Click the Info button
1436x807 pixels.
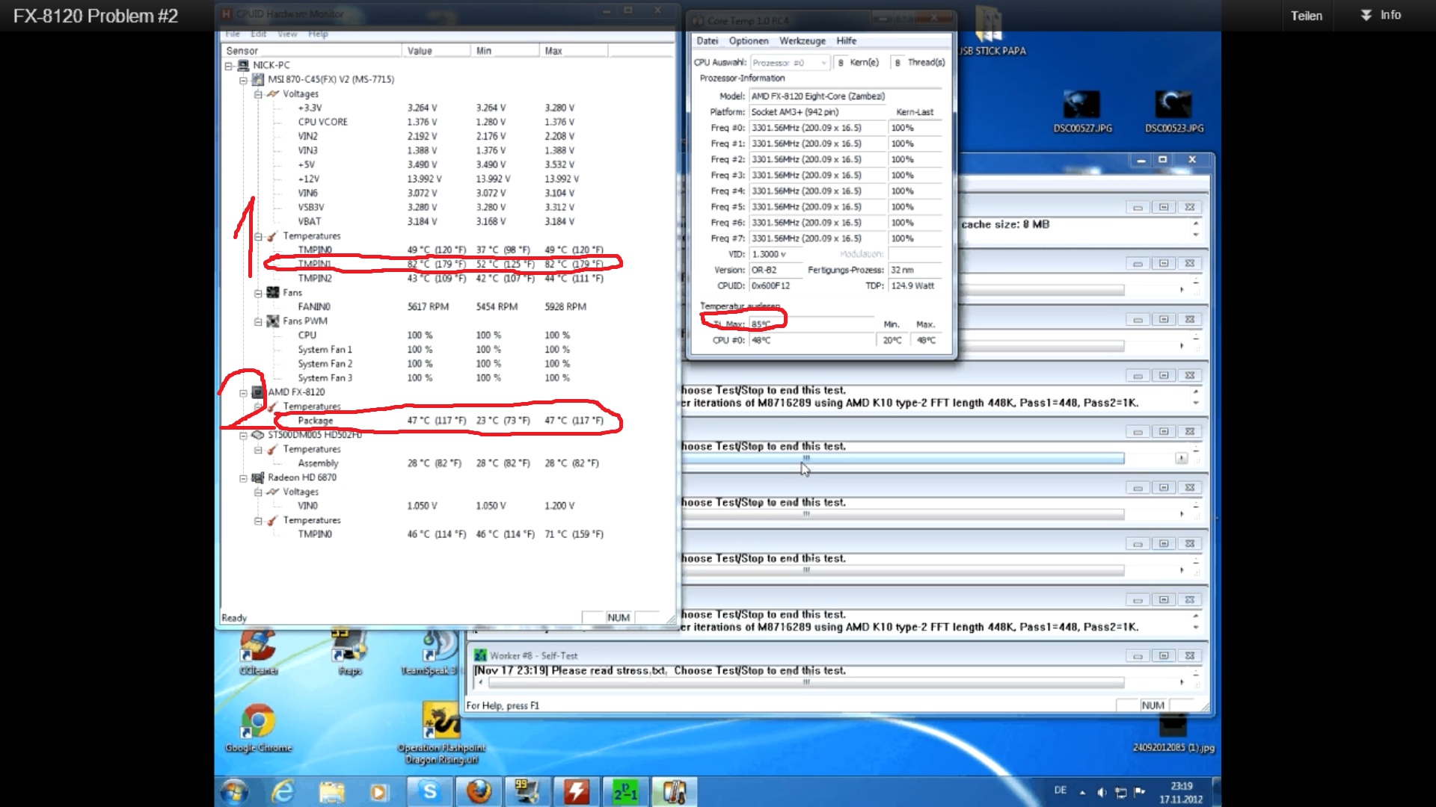click(1381, 15)
